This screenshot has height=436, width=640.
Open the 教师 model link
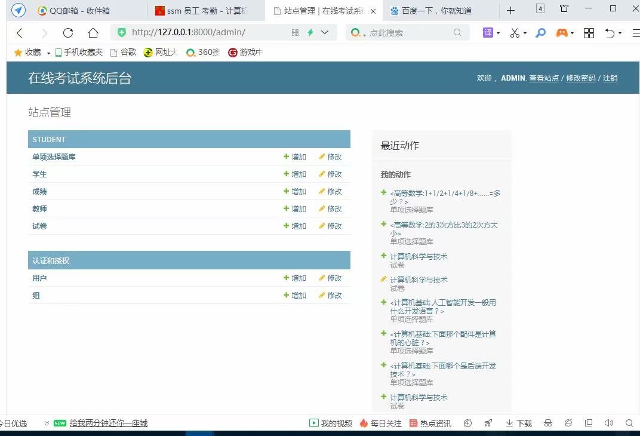click(x=39, y=208)
